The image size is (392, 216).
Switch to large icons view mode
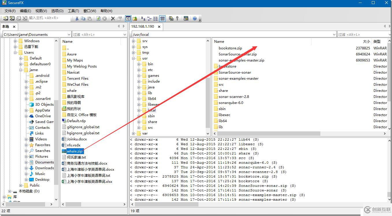point(143,18)
